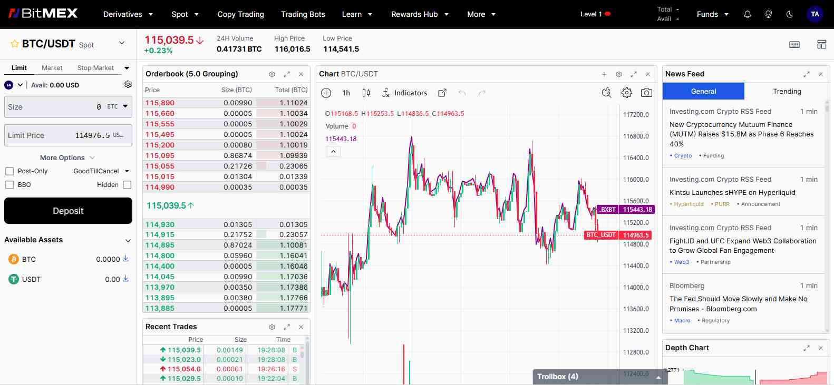Viewport: 834px width, 385px height.
Task: Collapse the chart legend arrow
Action: point(333,152)
